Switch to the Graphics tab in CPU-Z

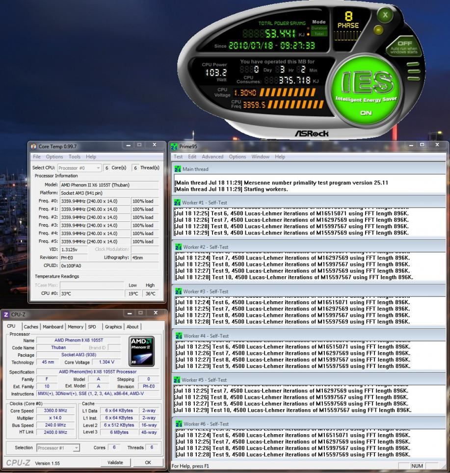pyautogui.click(x=113, y=327)
